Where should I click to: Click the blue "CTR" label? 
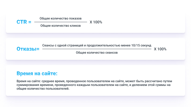coord(22,22)
